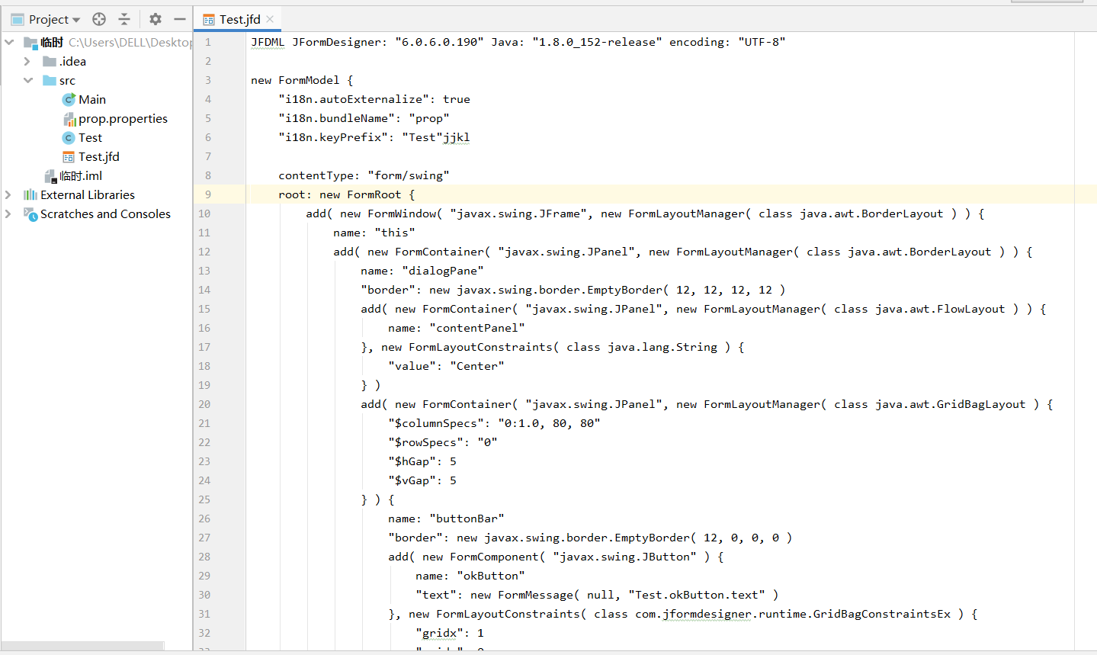Select the .idea folder icon

(x=50, y=61)
